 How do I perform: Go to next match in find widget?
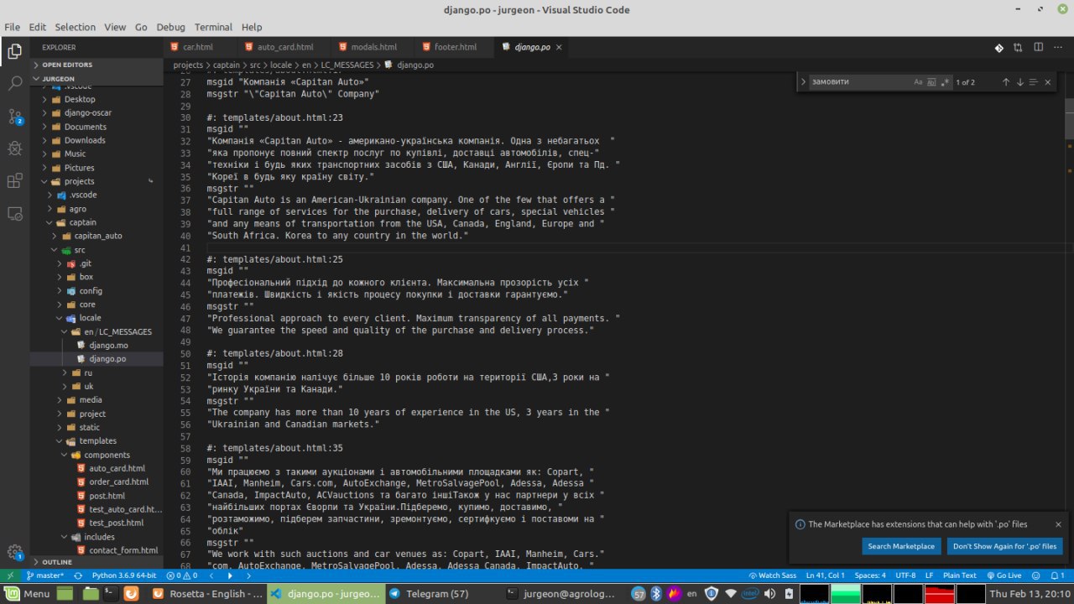[x=1020, y=82]
